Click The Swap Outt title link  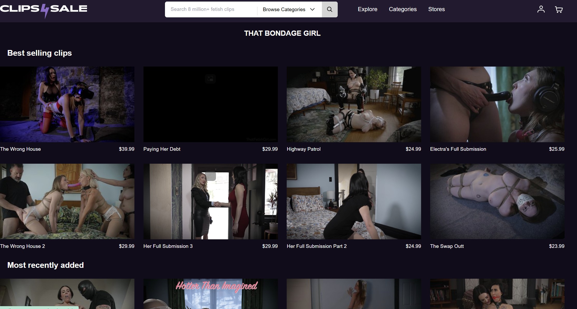click(447, 246)
